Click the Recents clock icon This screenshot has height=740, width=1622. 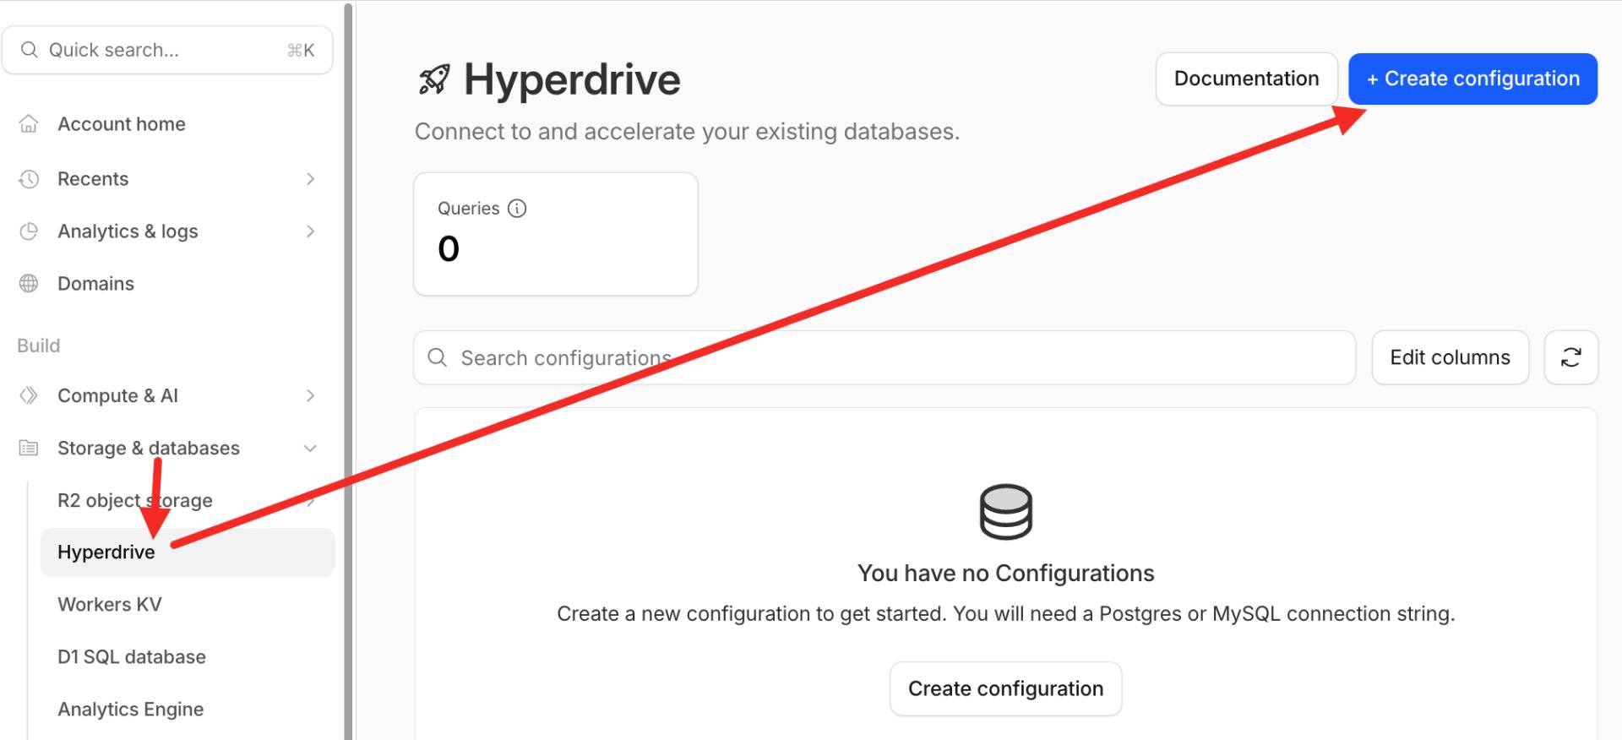pos(29,179)
